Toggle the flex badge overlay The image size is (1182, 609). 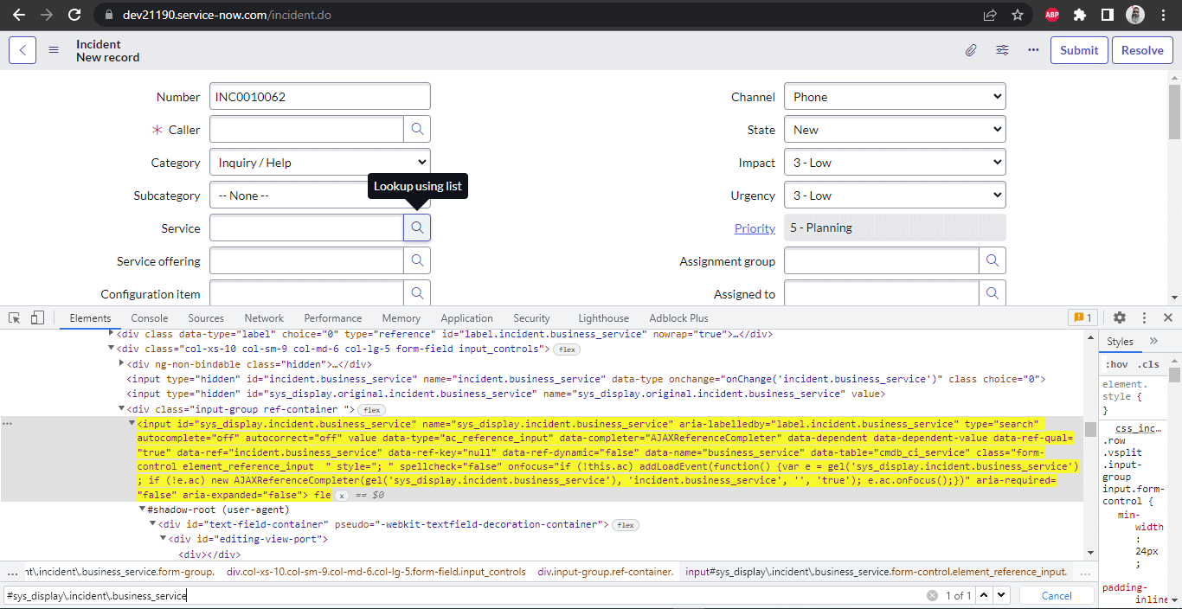(x=567, y=349)
